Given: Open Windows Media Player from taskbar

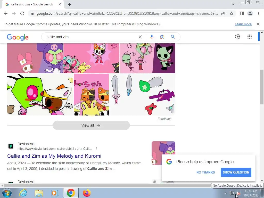Looking at the screenshot, I should click(55, 193).
